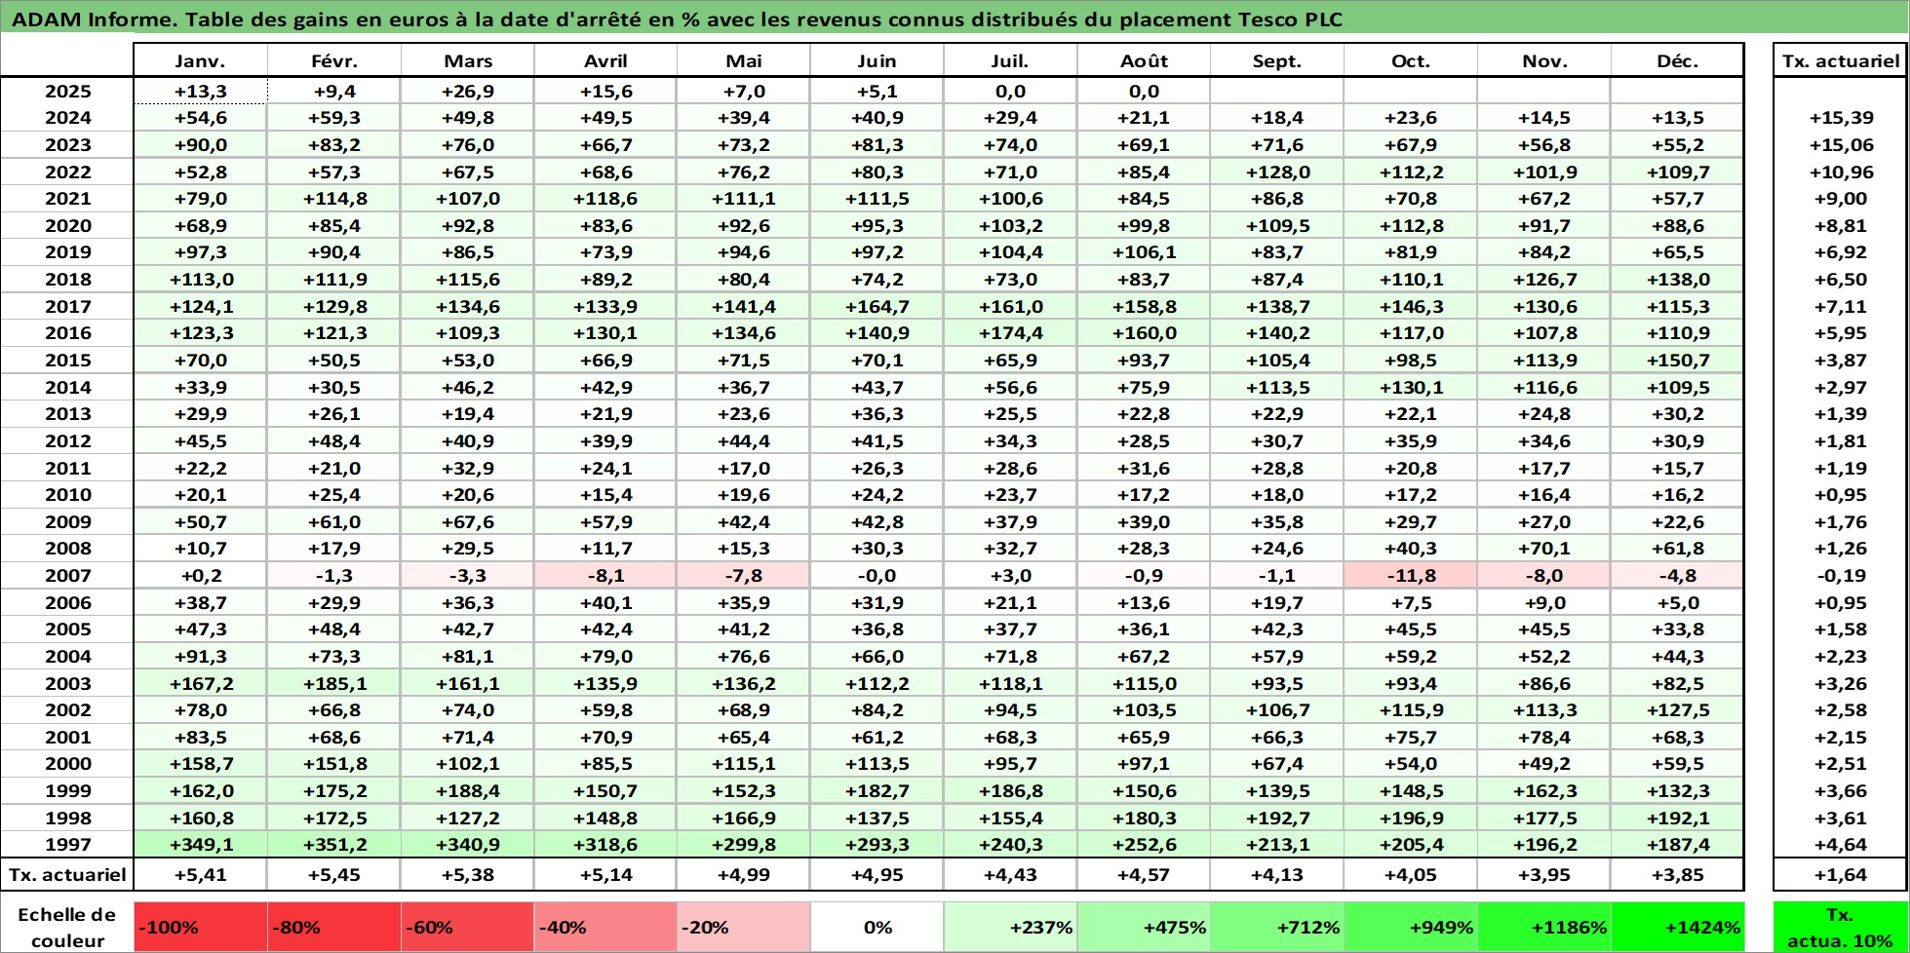Select the +3,85 rate under Déc.

point(1677,875)
